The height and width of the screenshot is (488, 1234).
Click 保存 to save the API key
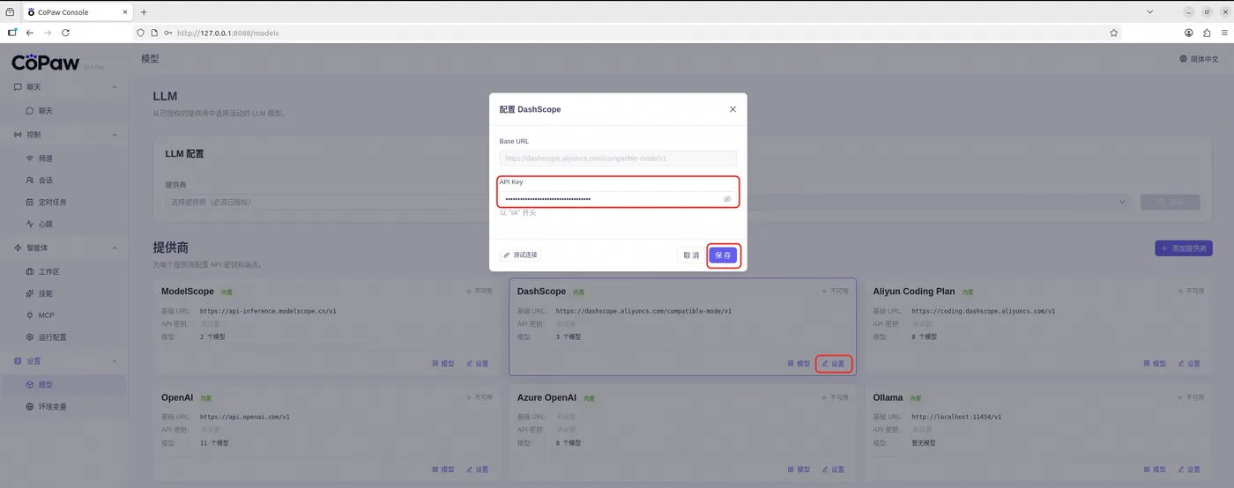click(723, 255)
